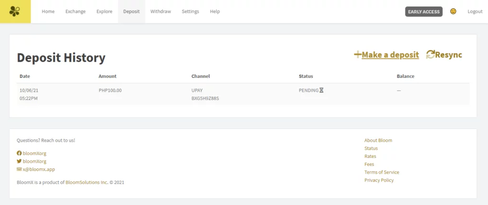Viewport: 488px width, 205px height.
Task: Click the BXG5H9Z88S reference code
Action: 205,98
